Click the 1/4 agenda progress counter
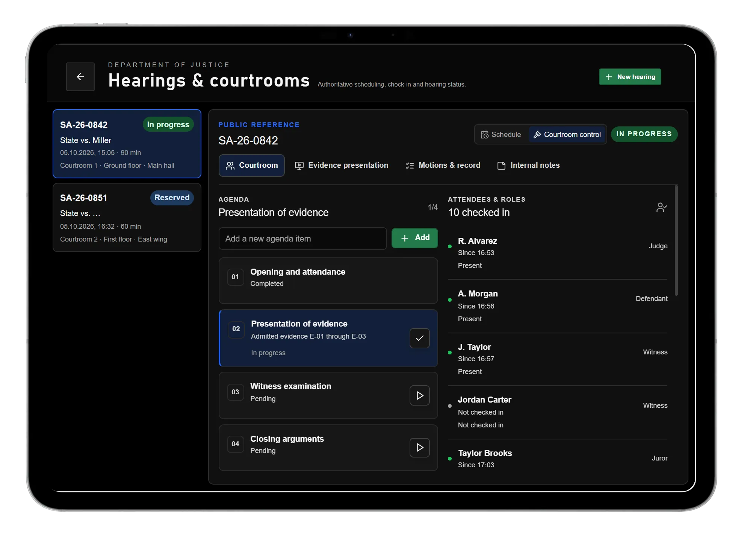The height and width of the screenshot is (535, 741). pos(433,207)
